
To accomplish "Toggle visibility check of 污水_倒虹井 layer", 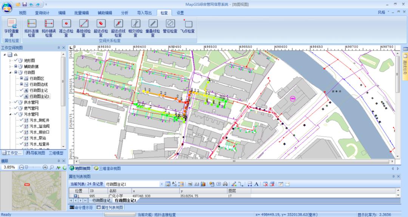I will tap(22, 120).
